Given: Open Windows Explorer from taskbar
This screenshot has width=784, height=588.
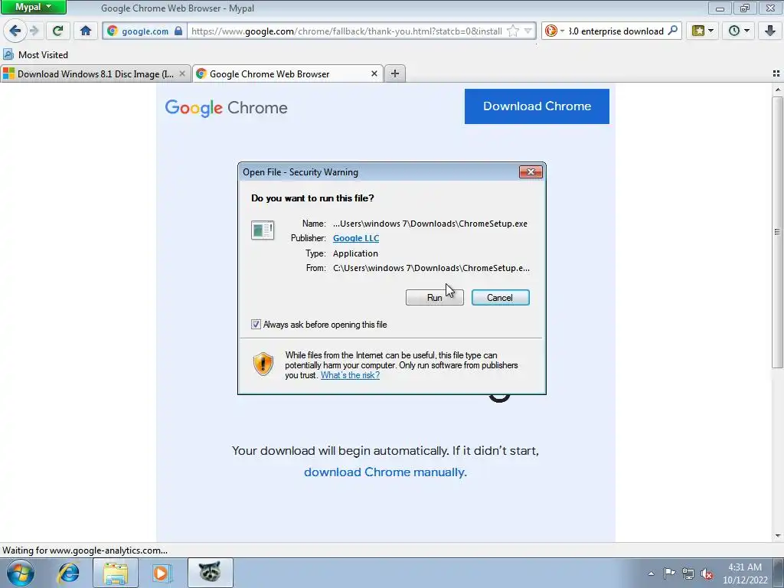Looking at the screenshot, I should [116, 573].
